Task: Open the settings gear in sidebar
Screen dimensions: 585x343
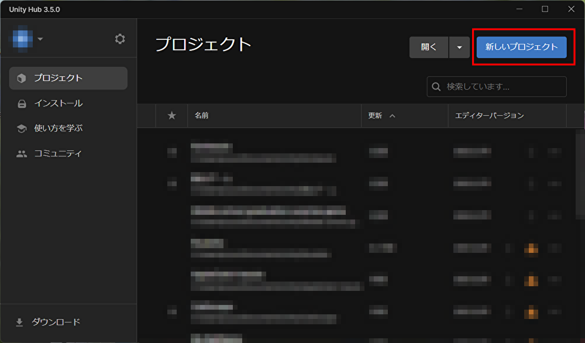Action: 120,39
